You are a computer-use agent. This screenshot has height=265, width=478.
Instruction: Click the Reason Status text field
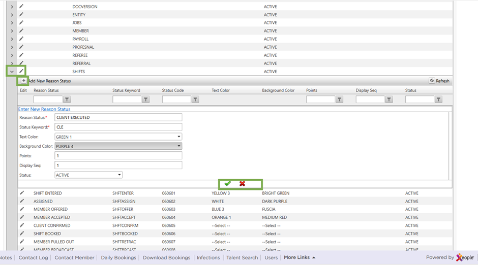pos(118,117)
